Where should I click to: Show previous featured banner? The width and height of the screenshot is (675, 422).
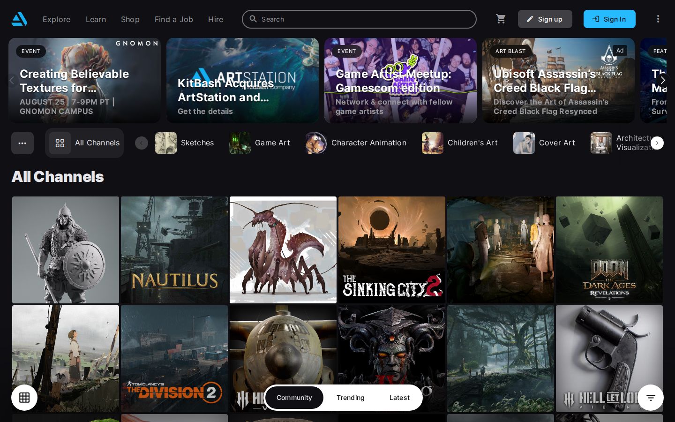click(12, 80)
